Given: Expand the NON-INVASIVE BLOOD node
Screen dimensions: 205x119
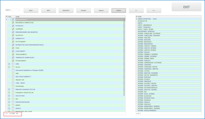Looking at the screenshot, I should (9, 102).
